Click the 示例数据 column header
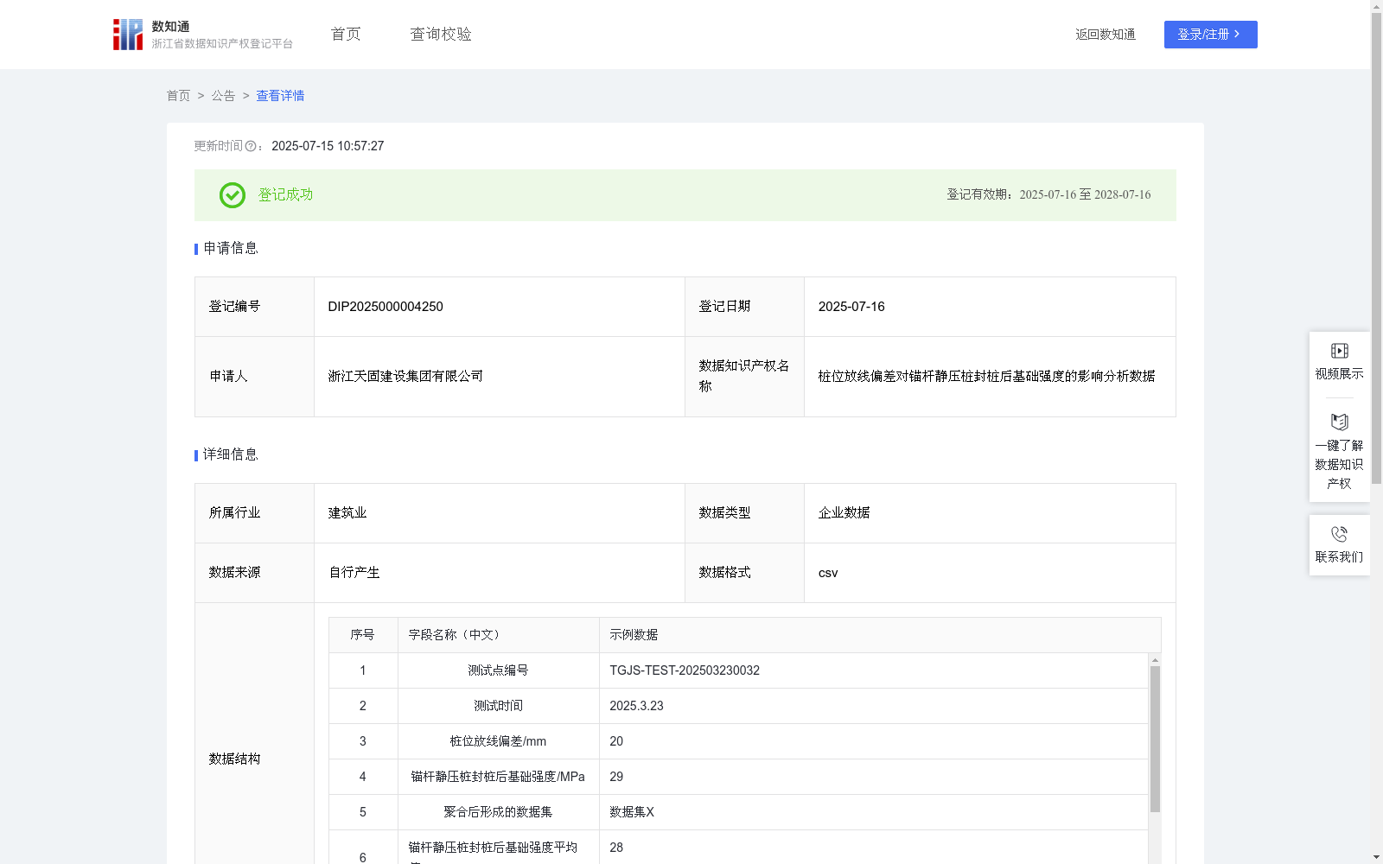This screenshot has height=864, width=1383. (x=880, y=635)
